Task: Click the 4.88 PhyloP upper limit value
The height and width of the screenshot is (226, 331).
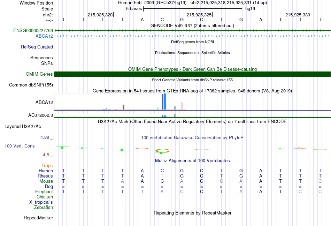Action: [x=45, y=137]
